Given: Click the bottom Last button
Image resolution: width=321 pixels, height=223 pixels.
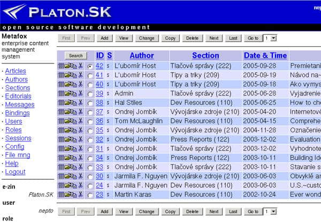Looking at the screenshot, I should (233, 212).
